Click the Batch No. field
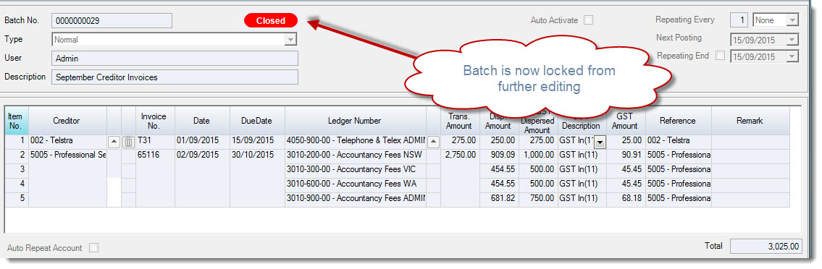 pos(112,20)
